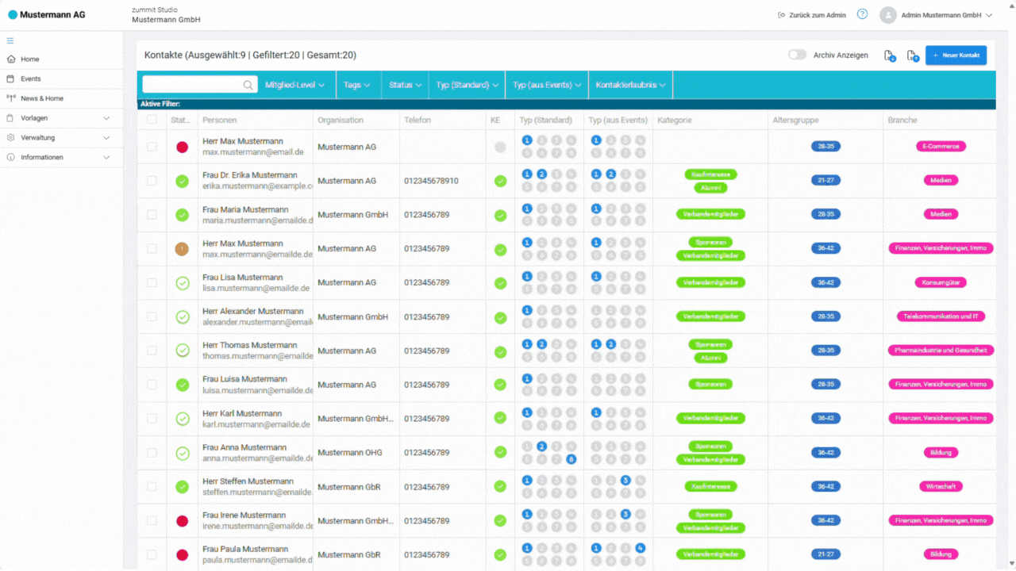
Task: Click the Konsumgüter tag in Lisa's row
Action: tap(941, 283)
